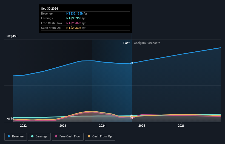Click the NT$2.207b free cash flow value
The image size is (225, 144).
tap(74, 23)
